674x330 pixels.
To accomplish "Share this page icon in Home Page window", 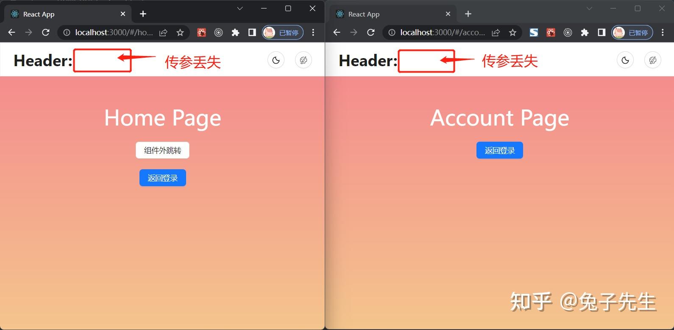I will (x=163, y=33).
